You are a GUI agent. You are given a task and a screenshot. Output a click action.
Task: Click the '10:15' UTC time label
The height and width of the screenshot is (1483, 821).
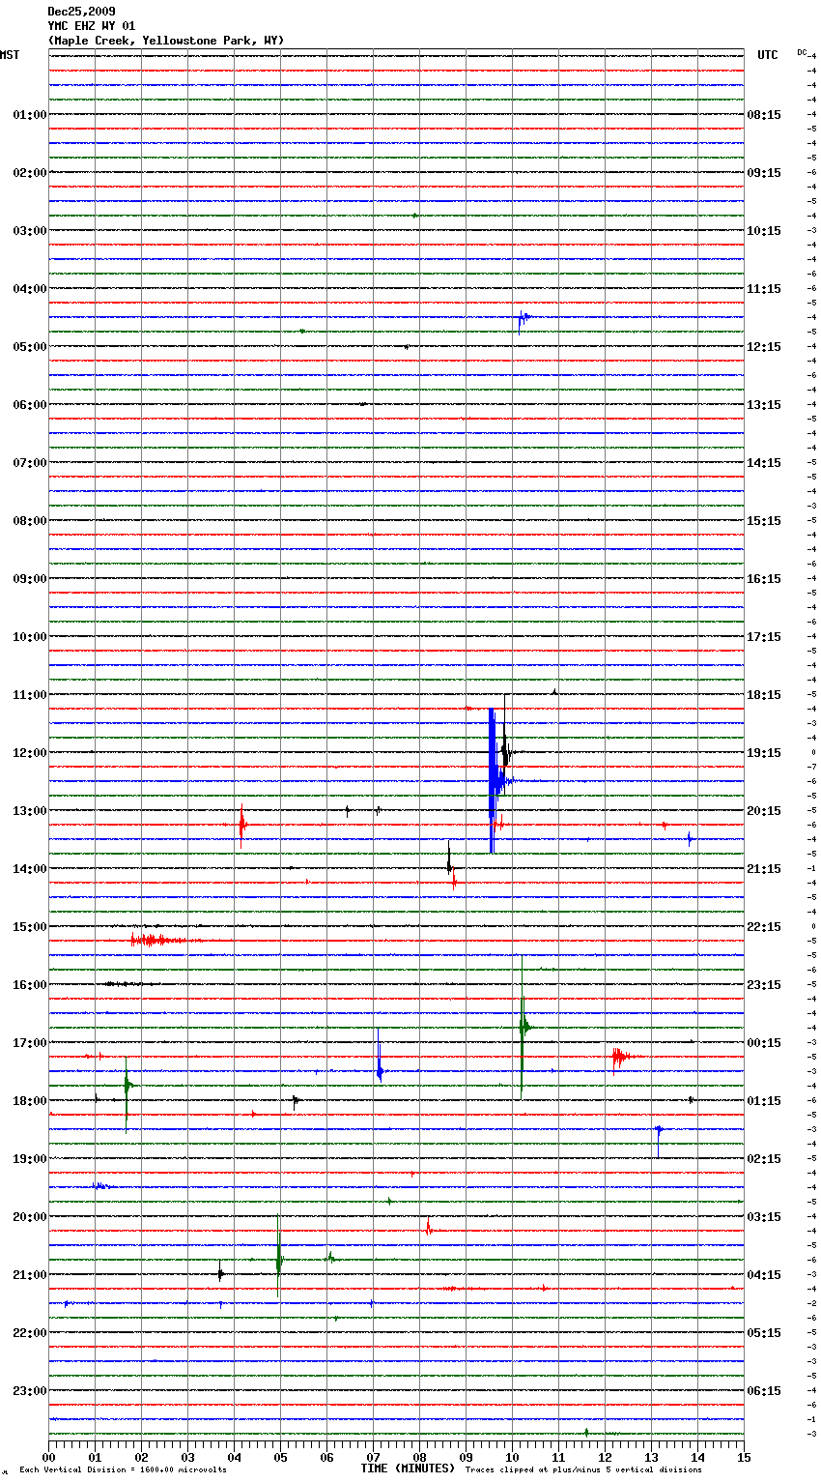point(764,231)
